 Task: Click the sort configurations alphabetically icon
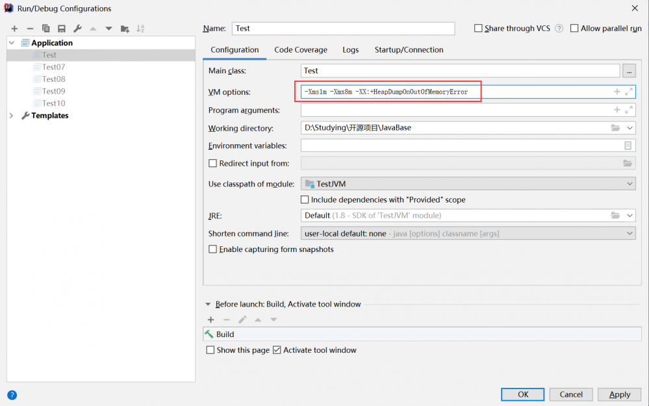coord(140,29)
